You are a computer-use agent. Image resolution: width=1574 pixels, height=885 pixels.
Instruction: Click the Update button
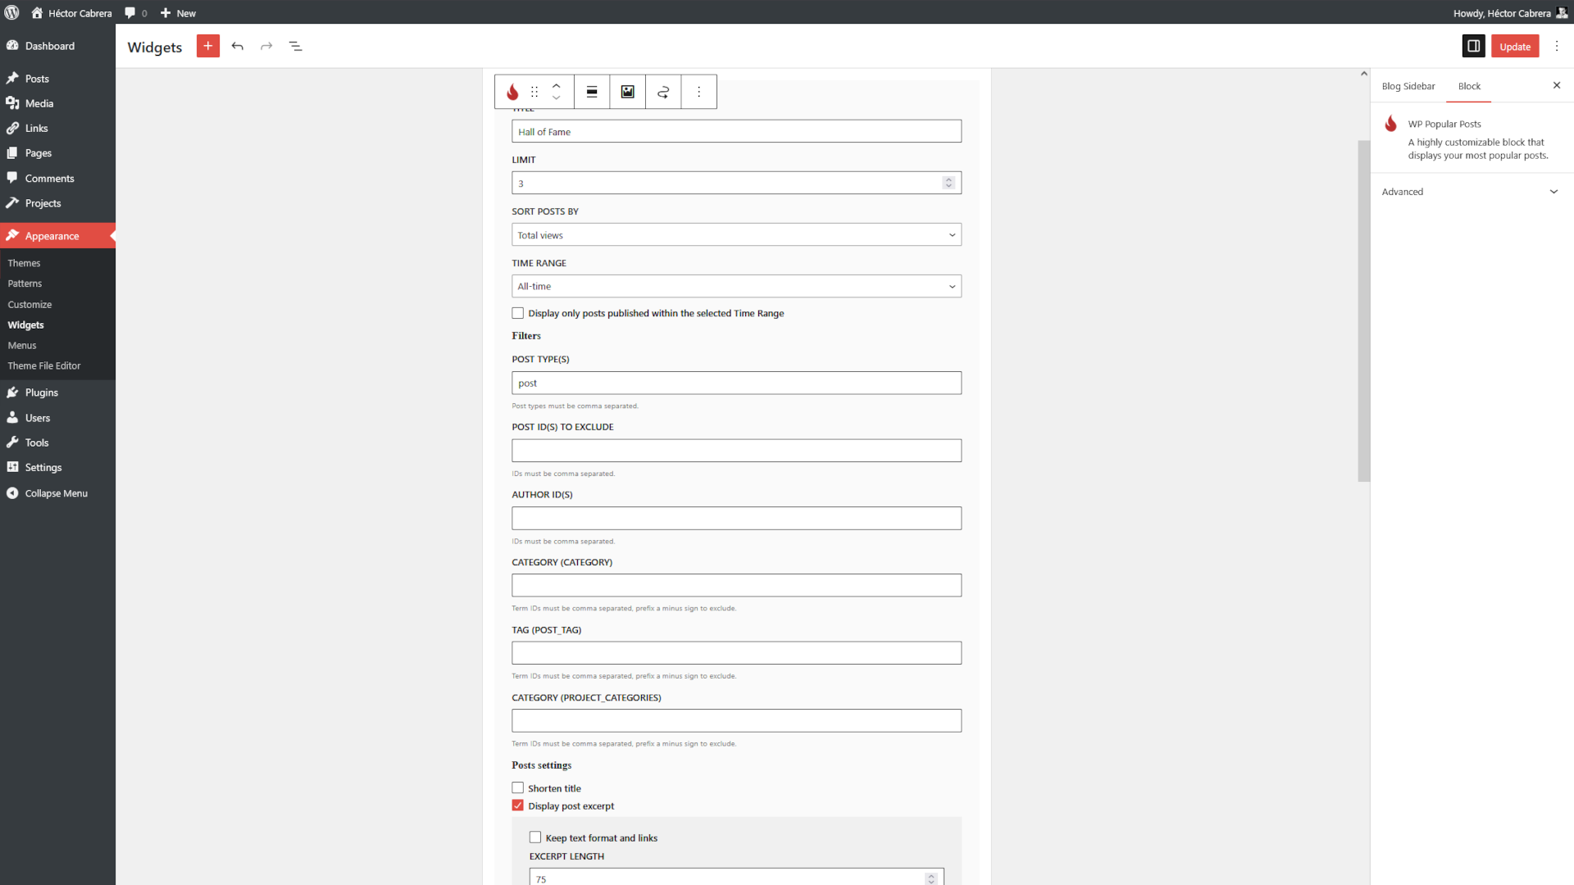coord(1514,47)
